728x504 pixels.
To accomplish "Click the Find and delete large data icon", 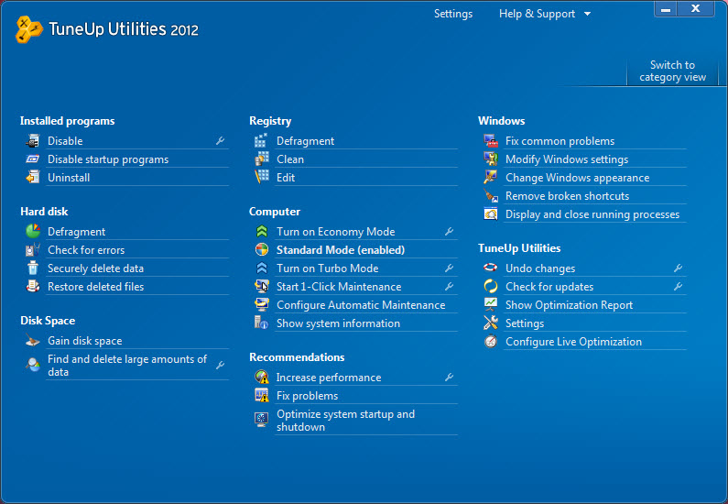I will click(32, 365).
